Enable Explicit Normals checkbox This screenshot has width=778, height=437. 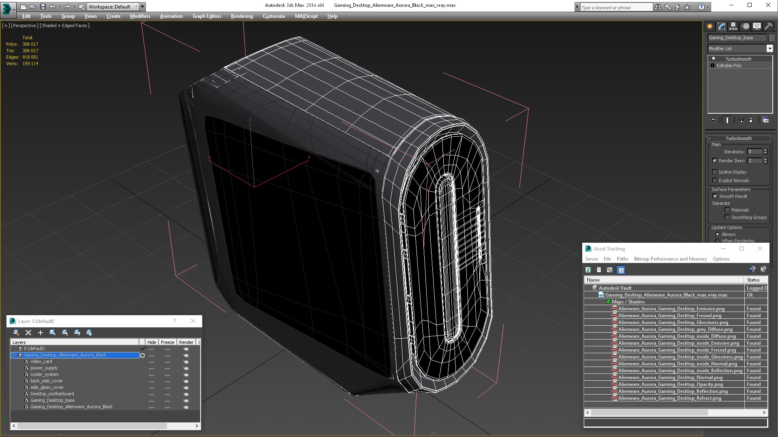pyautogui.click(x=715, y=180)
